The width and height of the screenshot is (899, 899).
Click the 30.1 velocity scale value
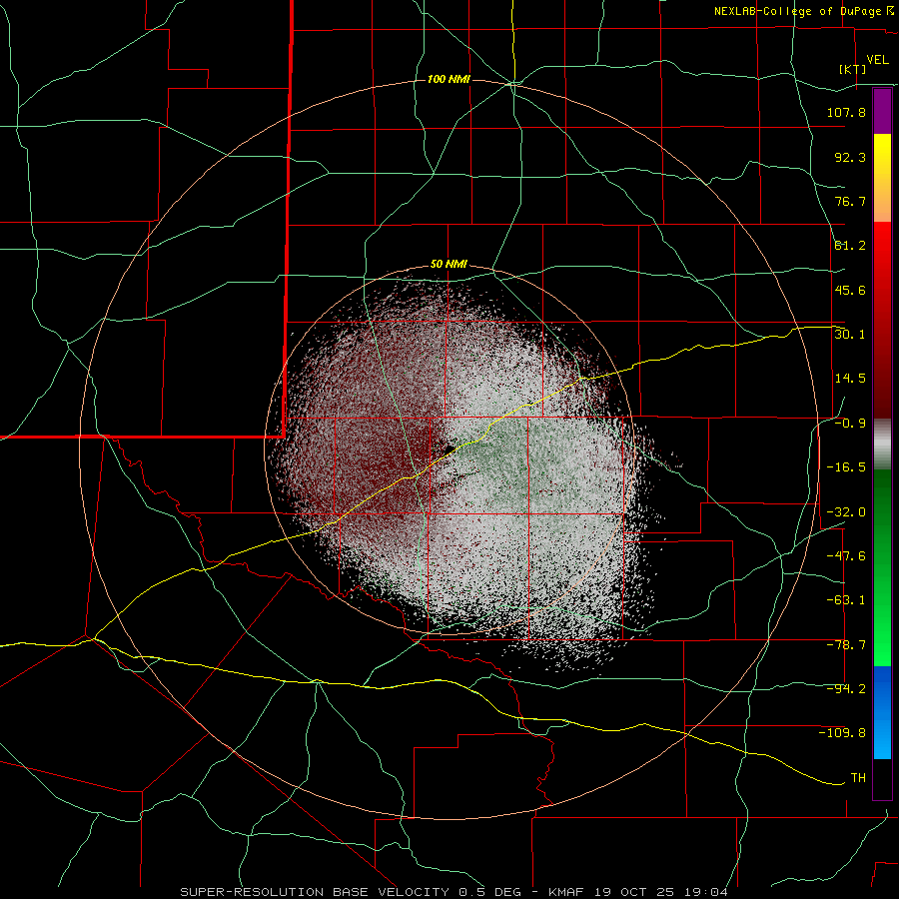point(850,335)
